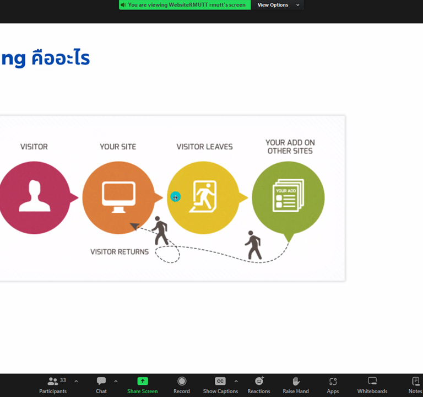Click the yellow Visitor Leaves exit circle
Image resolution: width=423 pixels, height=397 pixels.
click(203, 198)
